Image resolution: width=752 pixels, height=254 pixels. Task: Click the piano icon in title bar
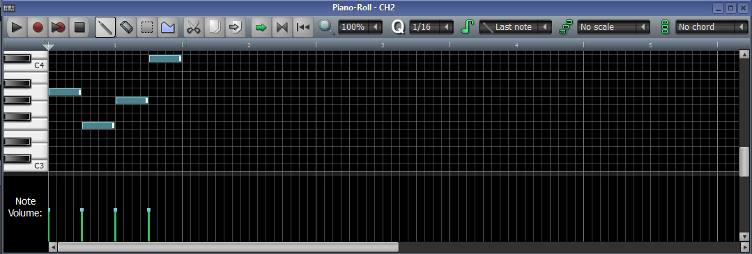tap(9, 8)
